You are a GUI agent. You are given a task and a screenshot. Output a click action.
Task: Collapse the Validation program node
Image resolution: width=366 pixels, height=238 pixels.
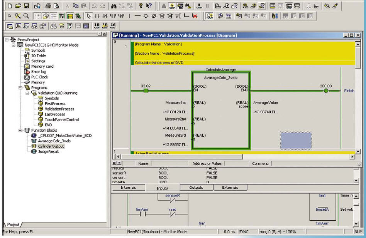click(x=27, y=93)
